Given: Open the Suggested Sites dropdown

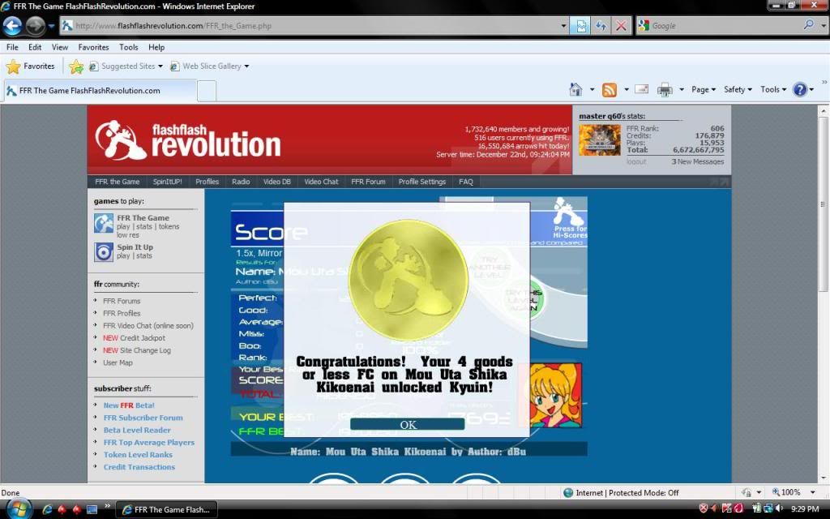Looking at the screenshot, I should pyautogui.click(x=126, y=66).
